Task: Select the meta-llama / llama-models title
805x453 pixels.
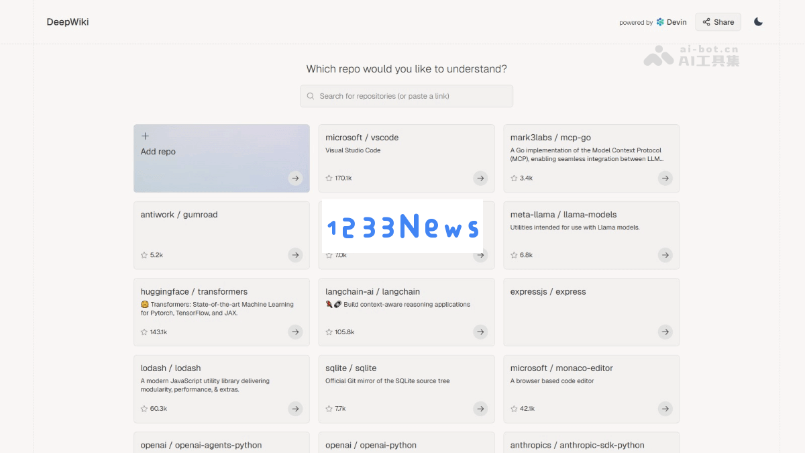Action: click(x=563, y=215)
